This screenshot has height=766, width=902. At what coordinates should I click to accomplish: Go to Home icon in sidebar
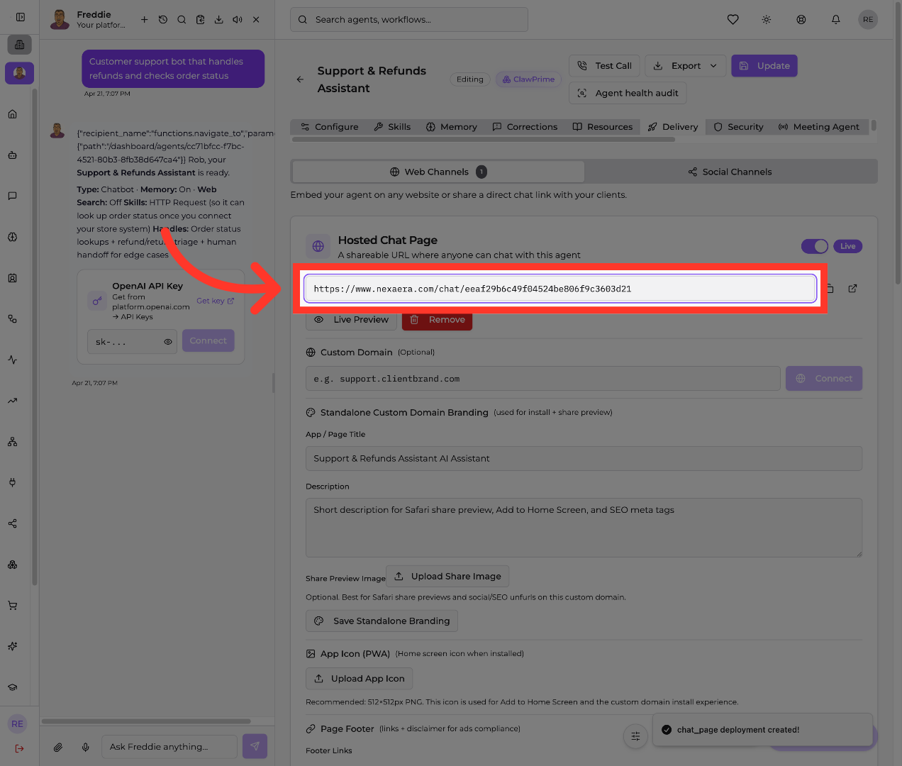(x=13, y=114)
